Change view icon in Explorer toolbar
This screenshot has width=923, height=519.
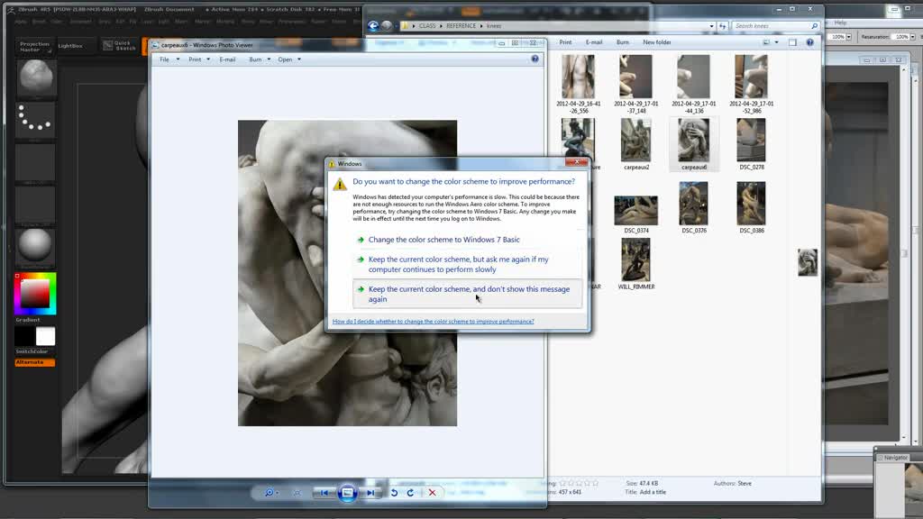tap(766, 42)
